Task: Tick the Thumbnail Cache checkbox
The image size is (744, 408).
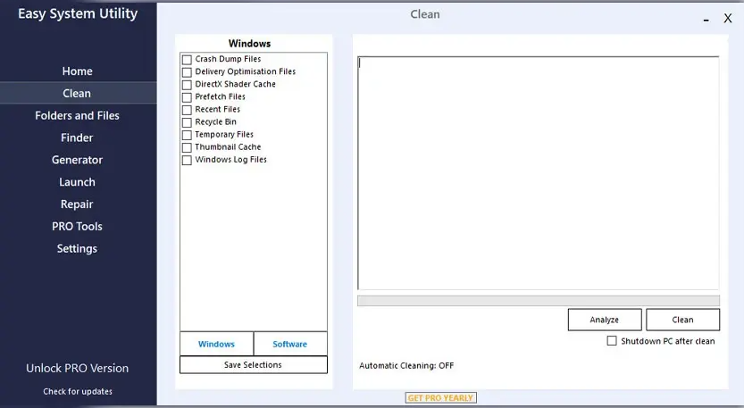Action: [x=187, y=147]
